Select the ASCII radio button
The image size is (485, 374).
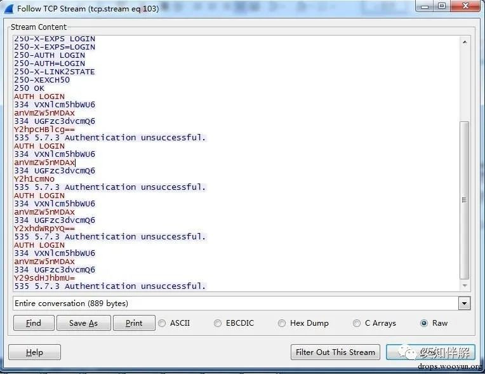point(162,323)
